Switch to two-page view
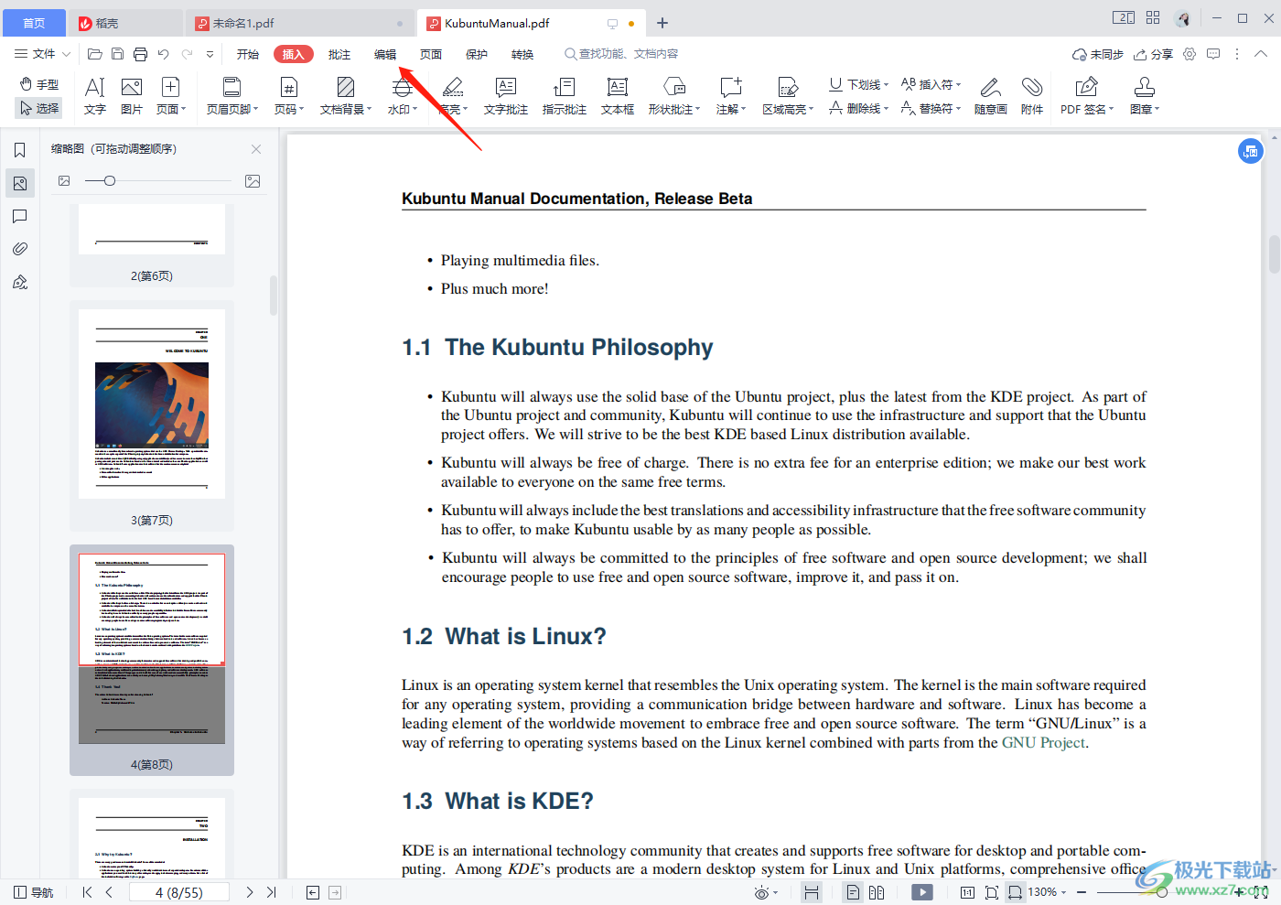This screenshot has width=1281, height=905. [877, 892]
